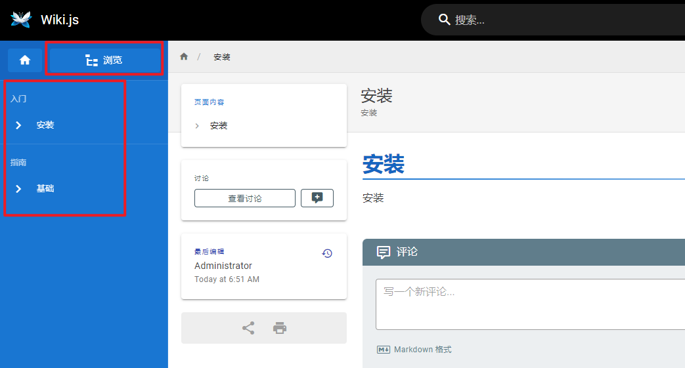Screen dimensions: 685x368
Task: Open the 基础 sidebar page link
Action: (45, 188)
